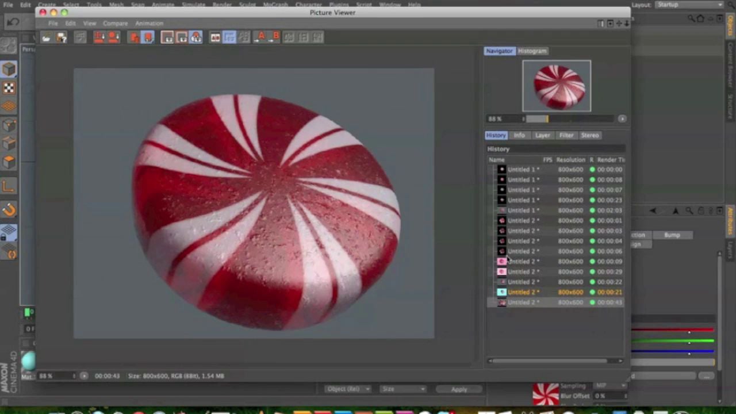Click the Set as A comparison icon
This screenshot has width=736, height=414.
click(261, 38)
